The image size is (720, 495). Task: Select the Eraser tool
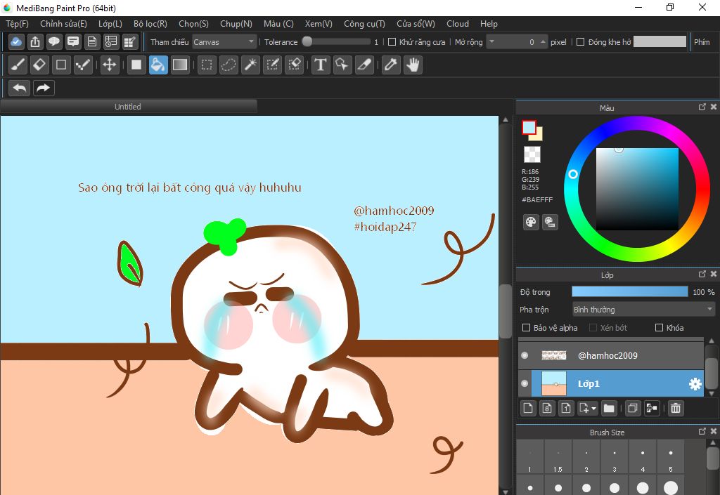pyautogui.click(x=39, y=65)
